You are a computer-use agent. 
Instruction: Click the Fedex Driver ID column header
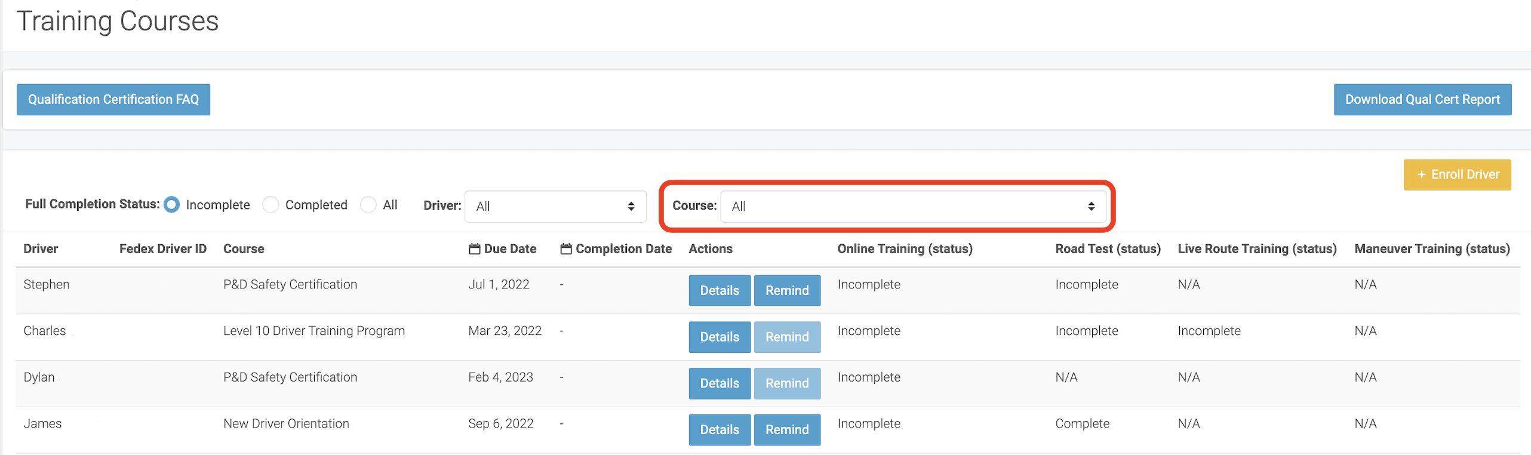(163, 249)
